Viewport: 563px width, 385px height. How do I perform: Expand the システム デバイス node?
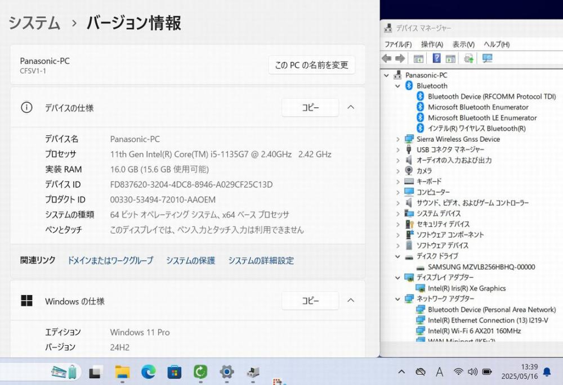pos(398,214)
